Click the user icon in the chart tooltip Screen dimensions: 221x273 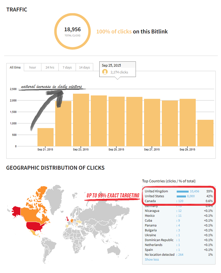coord(105,72)
